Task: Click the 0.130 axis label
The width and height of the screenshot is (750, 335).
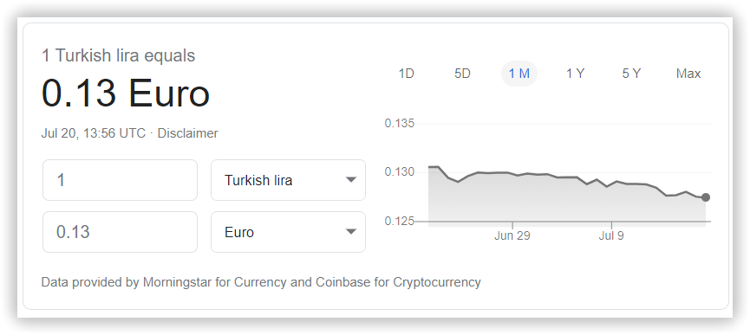Action: tap(400, 171)
